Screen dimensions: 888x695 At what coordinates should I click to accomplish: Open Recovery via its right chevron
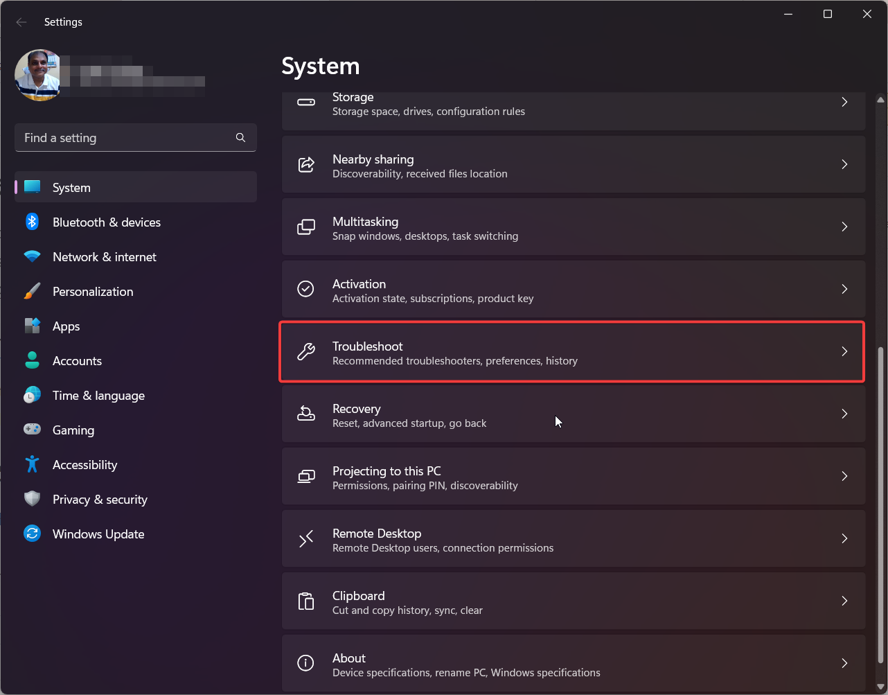[x=844, y=414]
